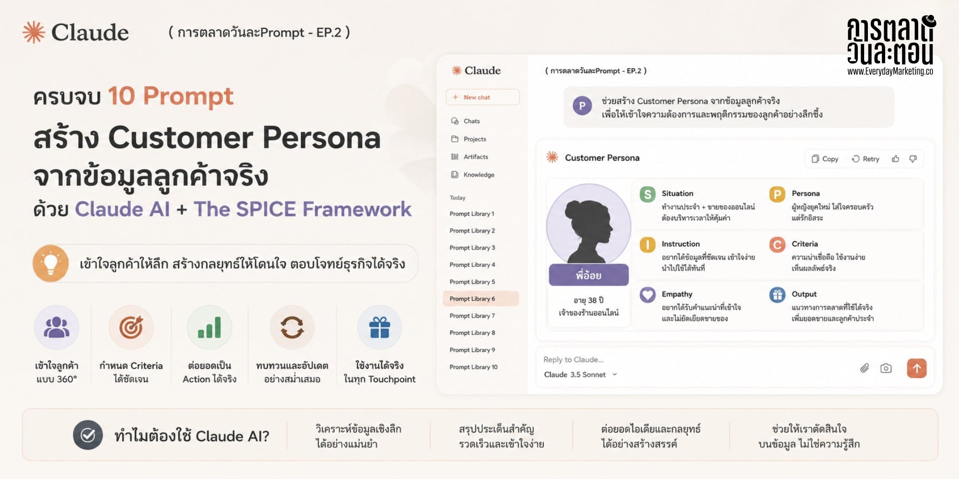The image size is (959, 479).
Task: Click the Chats speech bubble icon
Action: tap(455, 121)
